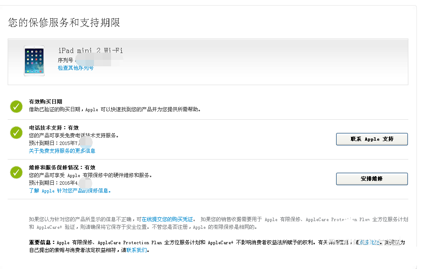Open the 检查其他序列号 link
425x269 pixels.
[75, 68]
